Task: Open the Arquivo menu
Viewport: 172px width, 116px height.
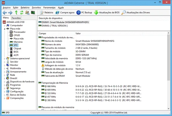Action: click(7, 8)
